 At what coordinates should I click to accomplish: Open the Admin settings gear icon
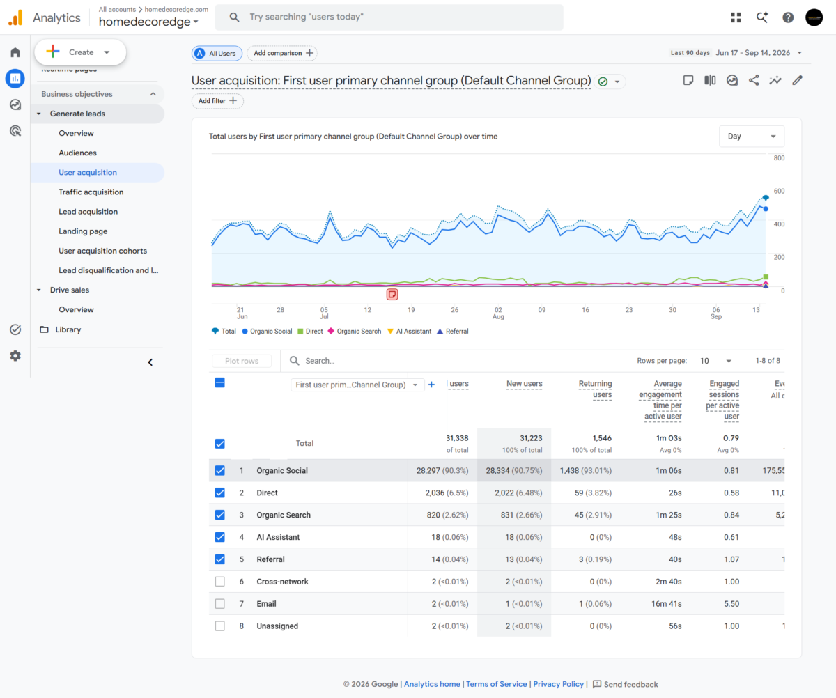point(15,355)
